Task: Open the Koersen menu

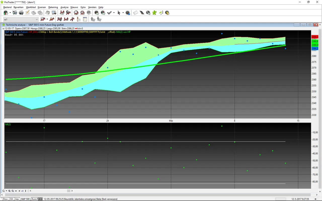Action: tap(42, 7)
